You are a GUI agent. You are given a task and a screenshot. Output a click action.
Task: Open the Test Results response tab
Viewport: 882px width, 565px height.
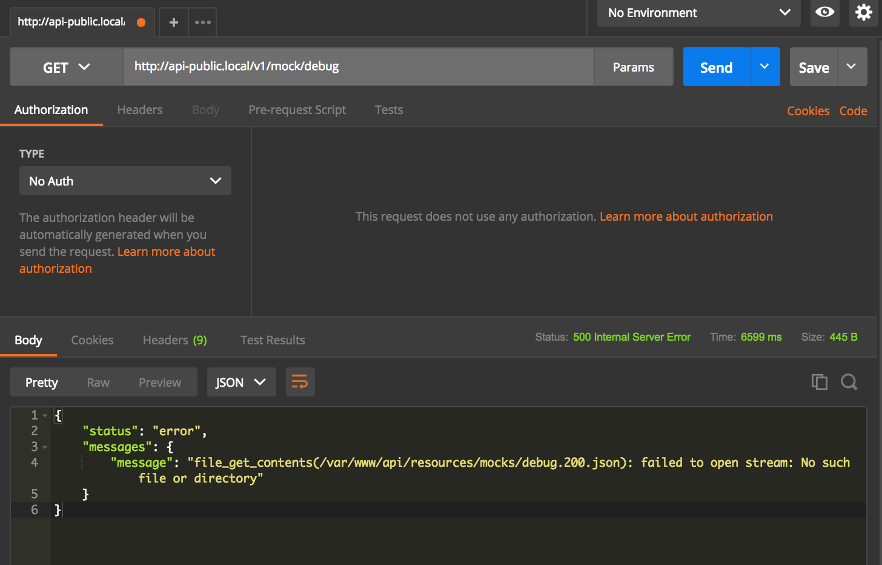(x=273, y=340)
